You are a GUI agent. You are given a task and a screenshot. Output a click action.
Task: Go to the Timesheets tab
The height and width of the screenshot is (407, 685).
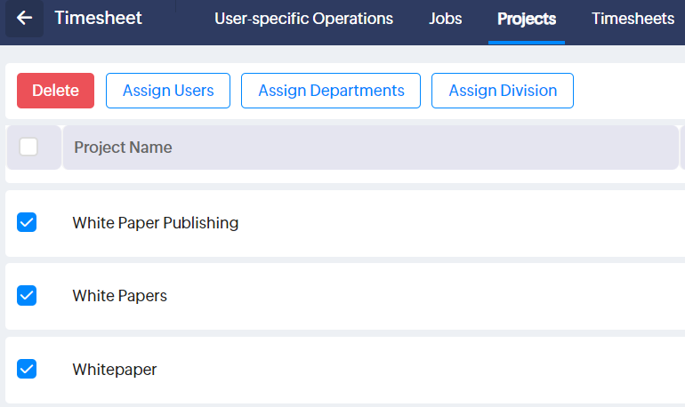[633, 19]
